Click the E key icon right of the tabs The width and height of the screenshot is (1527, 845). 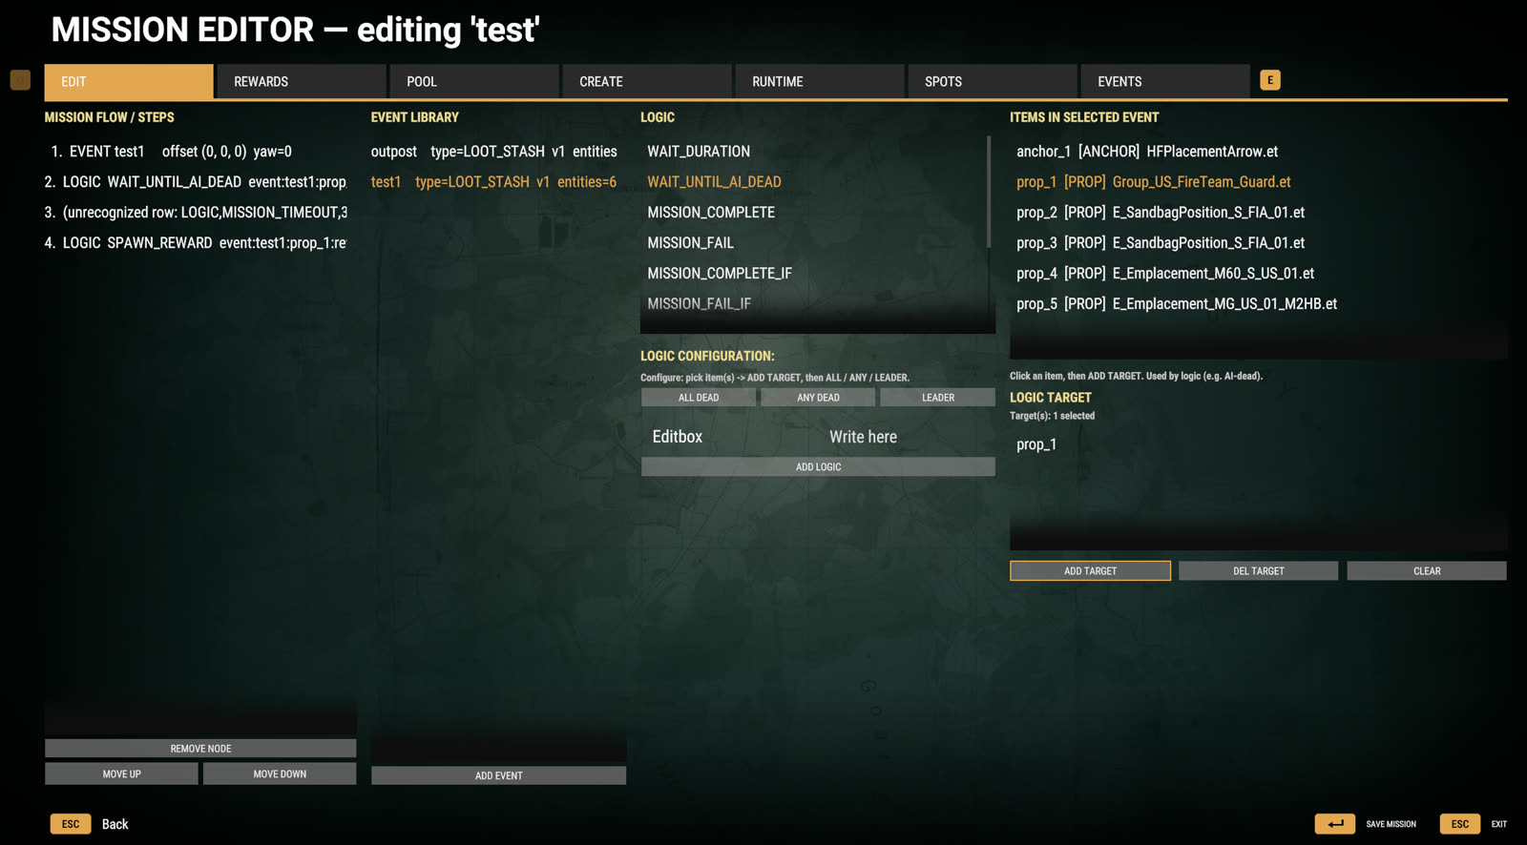tap(1270, 80)
